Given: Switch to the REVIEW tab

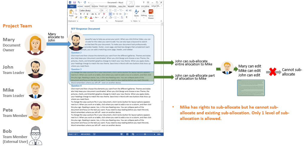Looking at the screenshot, I should [x=131, y=6].
